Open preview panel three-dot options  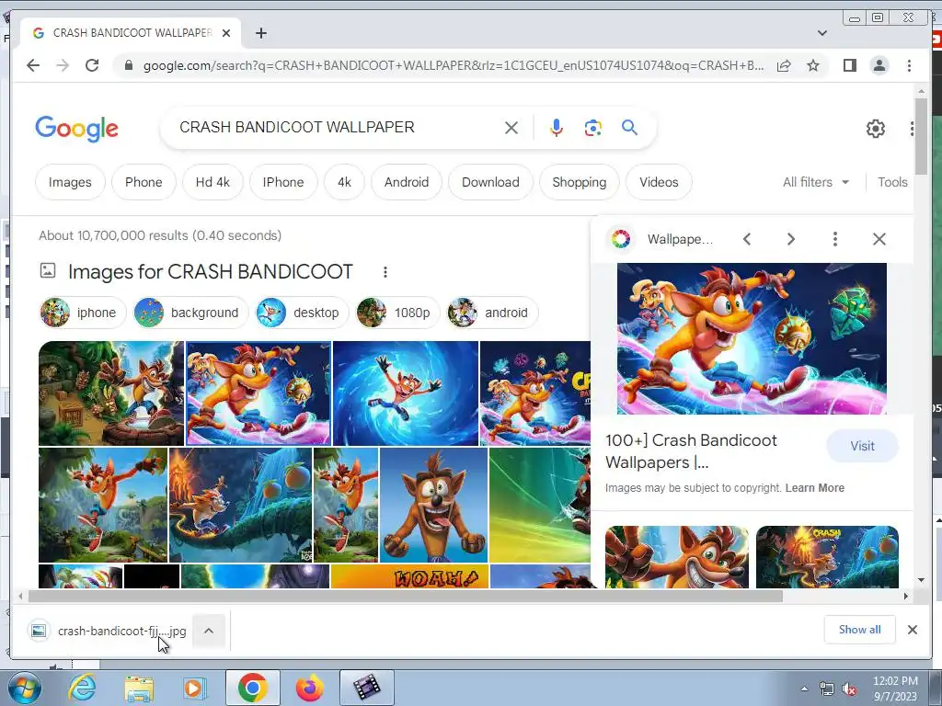click(835, 239)
